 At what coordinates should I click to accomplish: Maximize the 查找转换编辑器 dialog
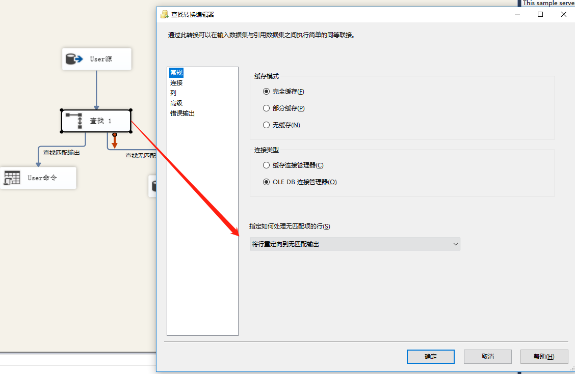point(540,14)
